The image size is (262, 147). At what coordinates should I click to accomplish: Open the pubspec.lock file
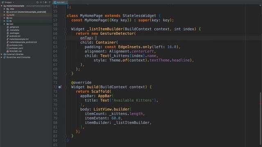click(x=16, y=45)
